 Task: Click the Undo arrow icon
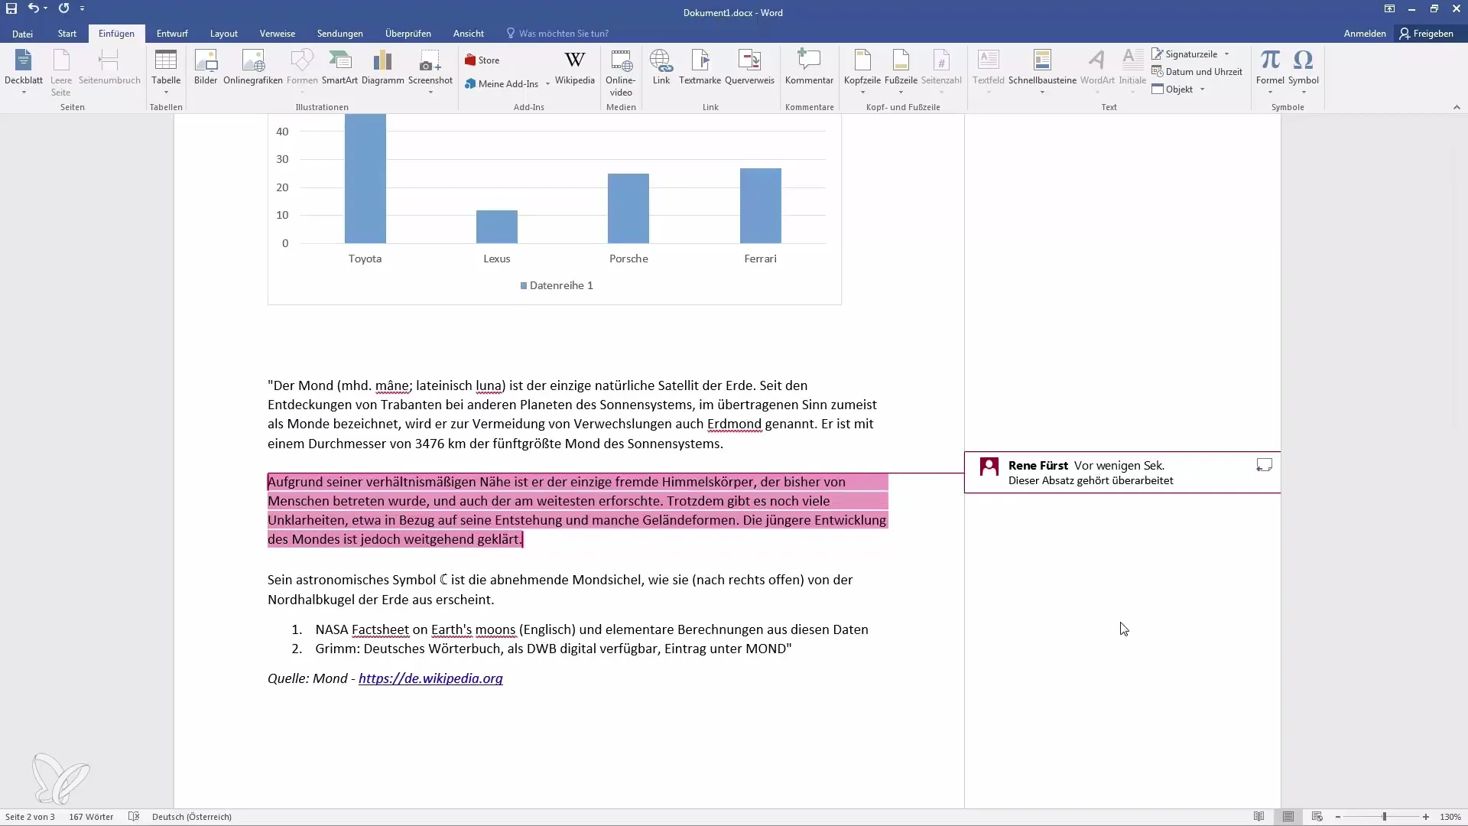tap(33, 8)
